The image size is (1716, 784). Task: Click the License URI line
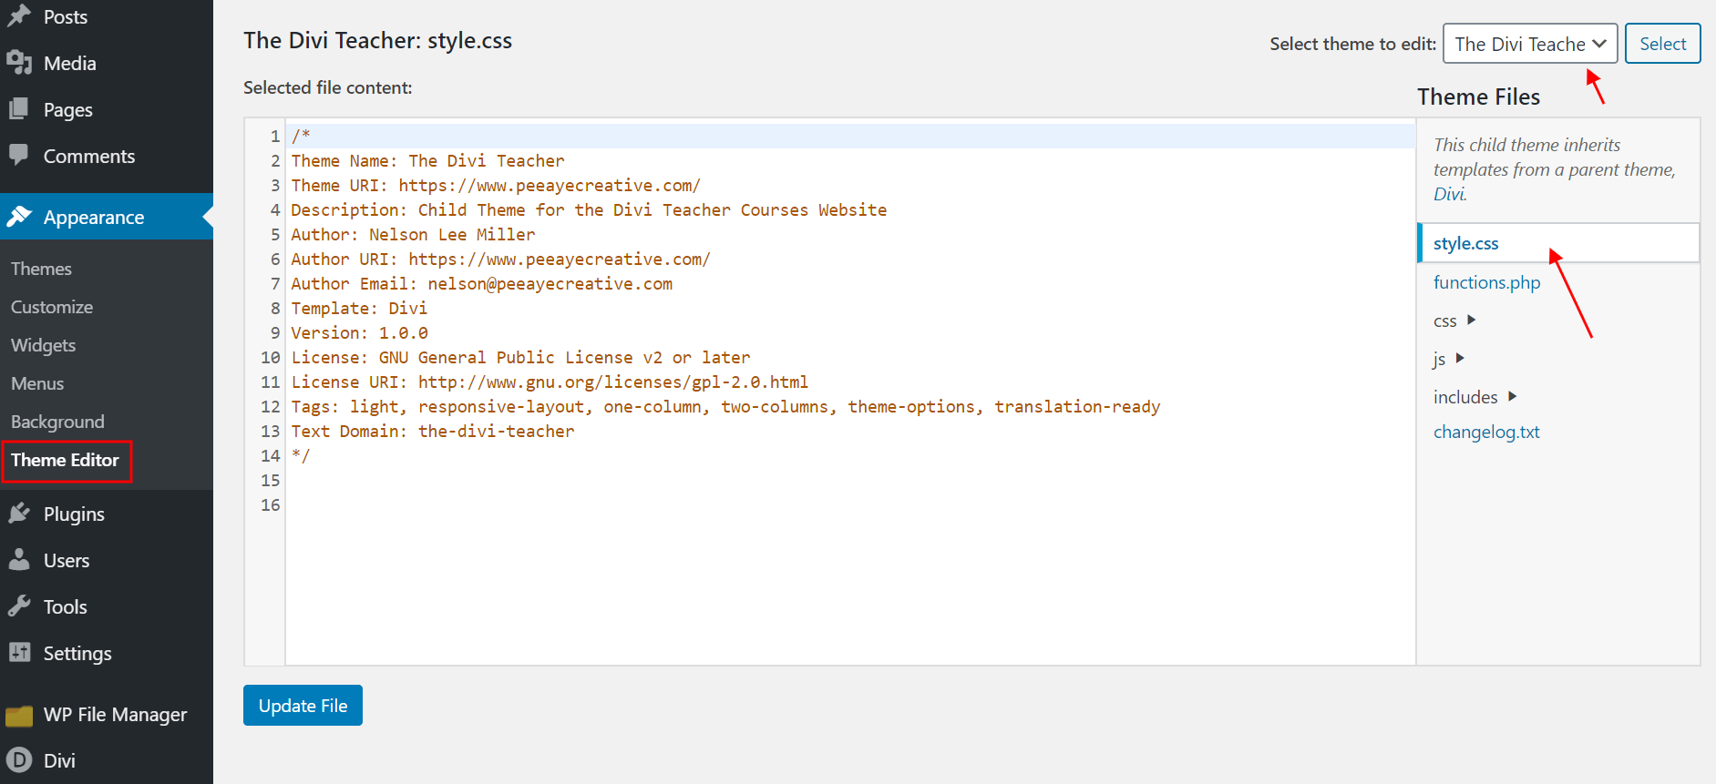click(x=550, y=382)
